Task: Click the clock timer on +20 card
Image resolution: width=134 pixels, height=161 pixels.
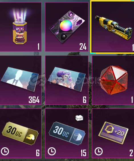Action: pos(99,151)
